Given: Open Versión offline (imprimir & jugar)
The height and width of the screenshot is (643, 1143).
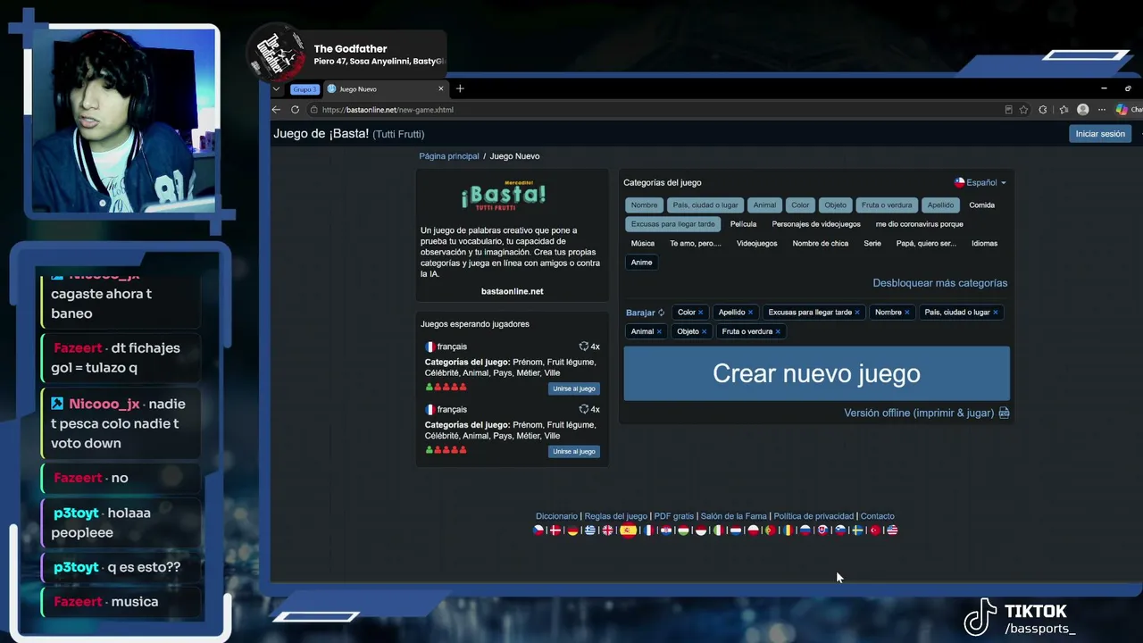Looking at the screenshot, I should pos(919,413).
